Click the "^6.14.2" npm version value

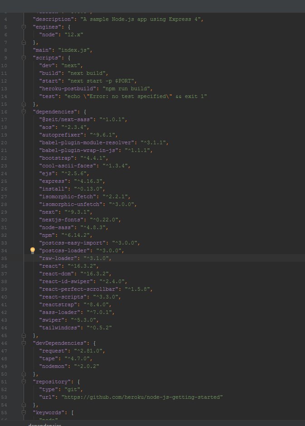coord(75,235)
